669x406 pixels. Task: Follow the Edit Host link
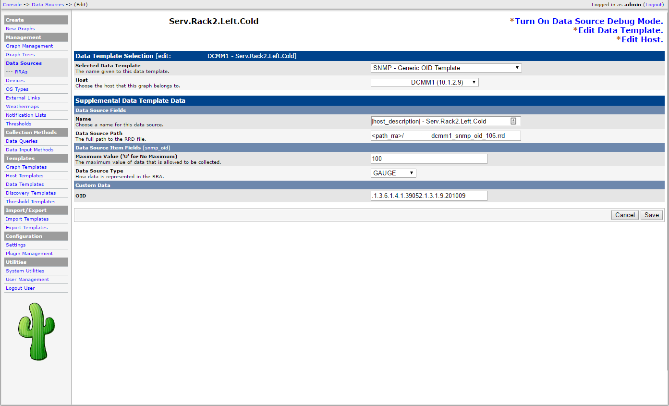tap(642, 39)
